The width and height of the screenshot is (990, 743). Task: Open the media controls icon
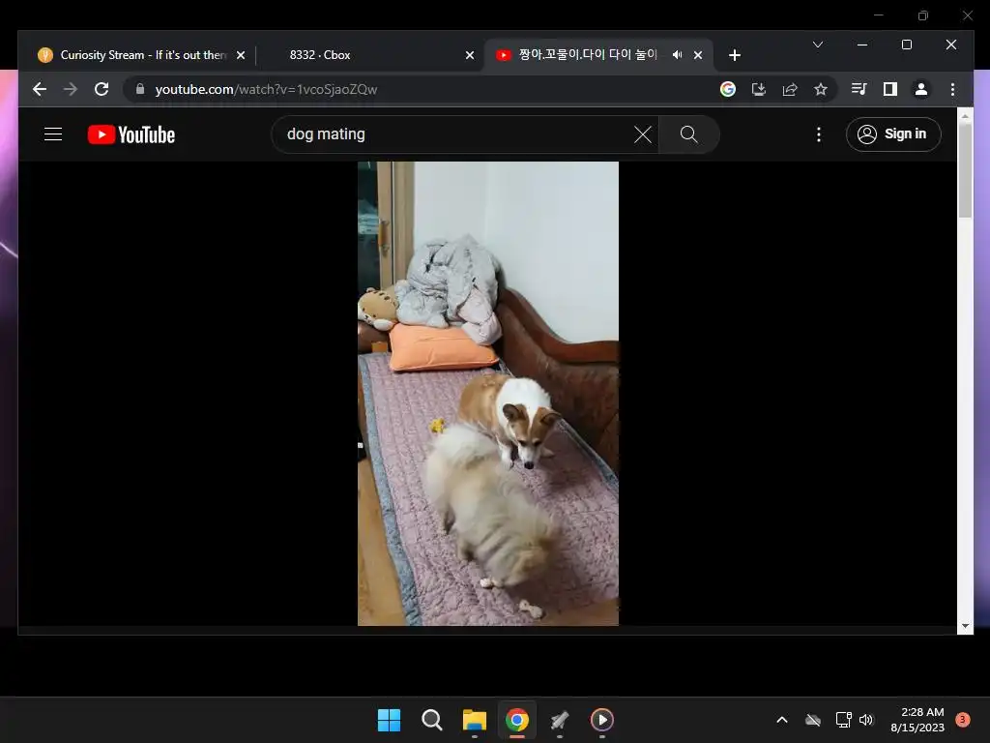[859, 89]
